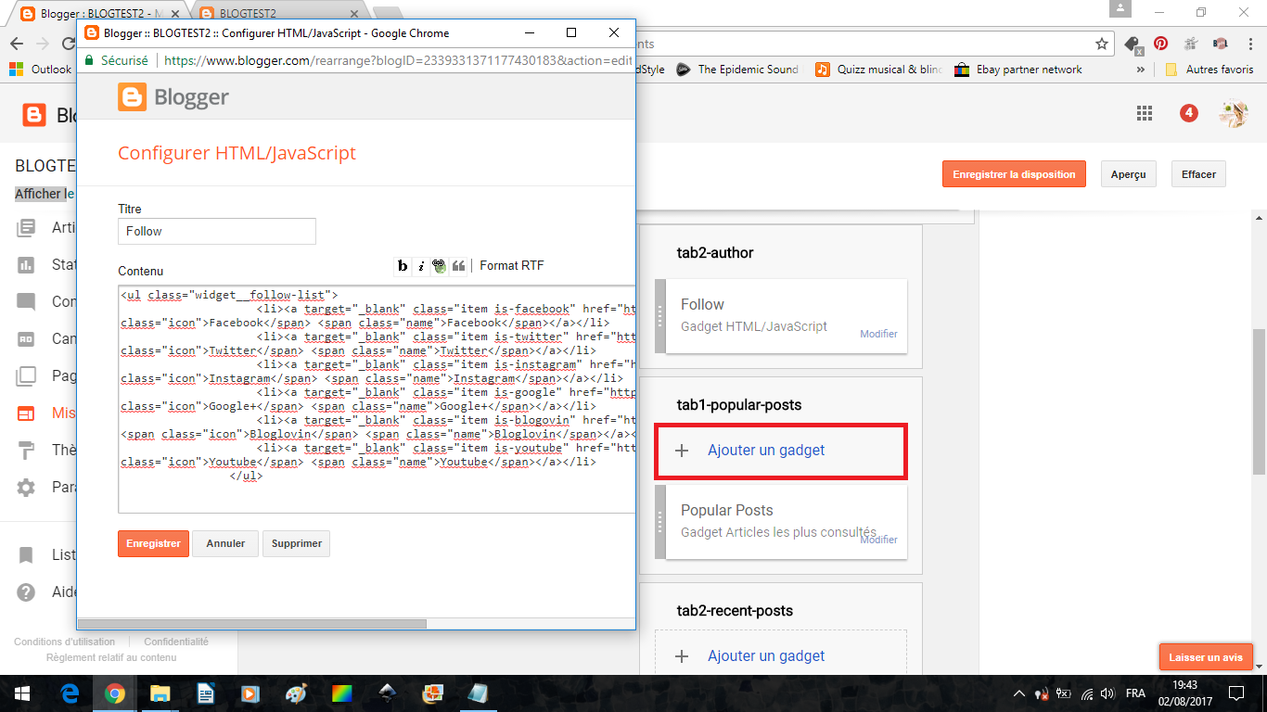Open the Google apps grid
1267x712 pixels.
[x=1144, y=113]
